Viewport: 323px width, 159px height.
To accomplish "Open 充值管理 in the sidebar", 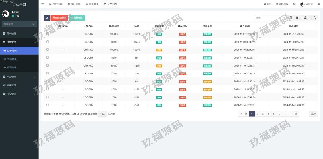I will (x=12, y=59).
